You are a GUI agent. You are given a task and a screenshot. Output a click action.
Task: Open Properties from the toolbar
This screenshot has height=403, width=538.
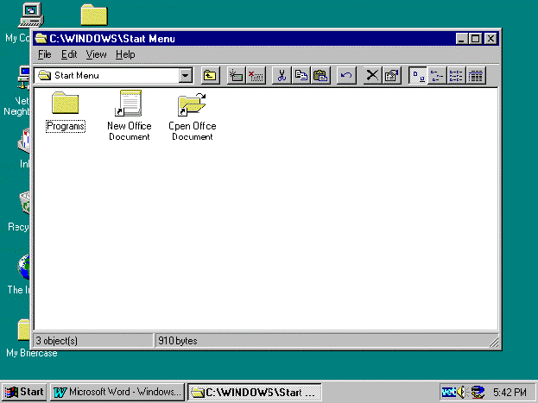coord(391,76)
